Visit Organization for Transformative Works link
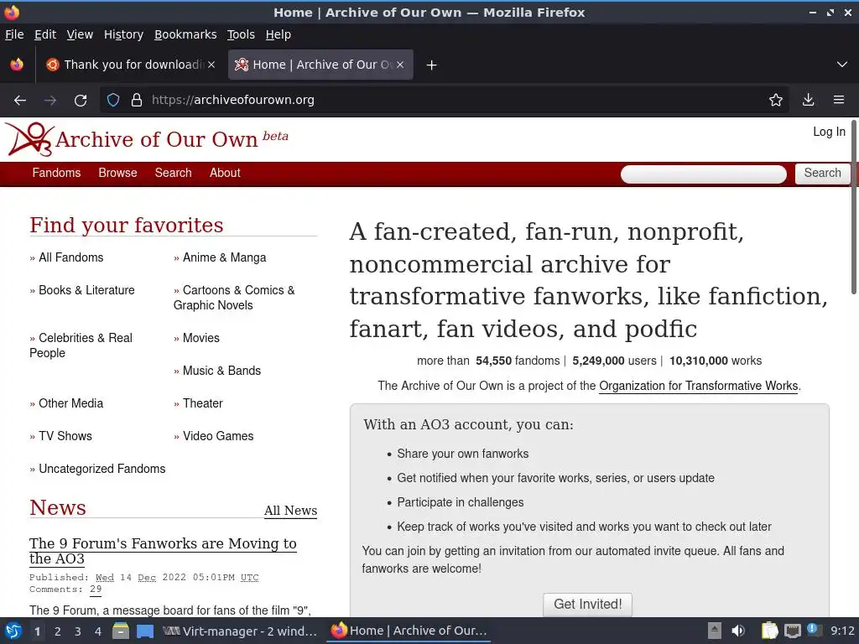Viewport: 859px width, 644px height. (x=699, y=386)
